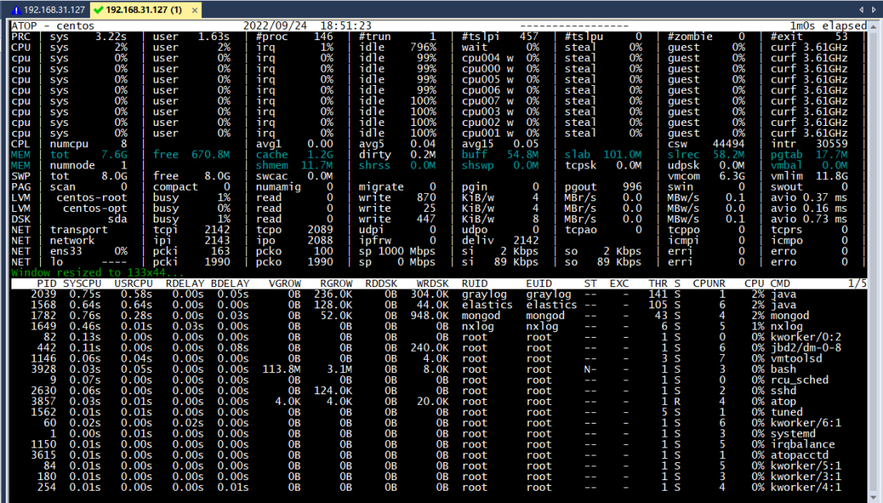Show previous tabs with left arrow
The image size is (883, 503).
pos(861,10)
